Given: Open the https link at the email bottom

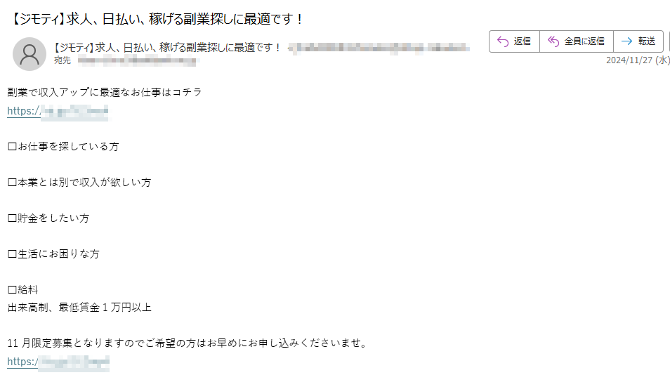Looking at the screenshot, I should coord(58,362).
